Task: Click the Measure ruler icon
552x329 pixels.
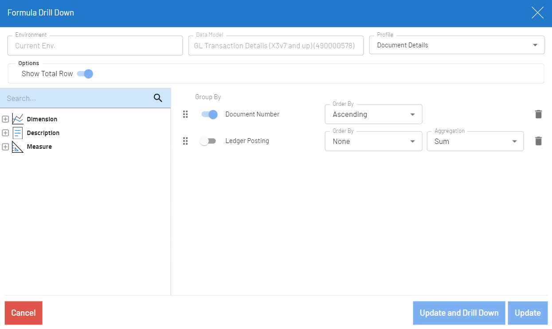Action: (18, 147)
